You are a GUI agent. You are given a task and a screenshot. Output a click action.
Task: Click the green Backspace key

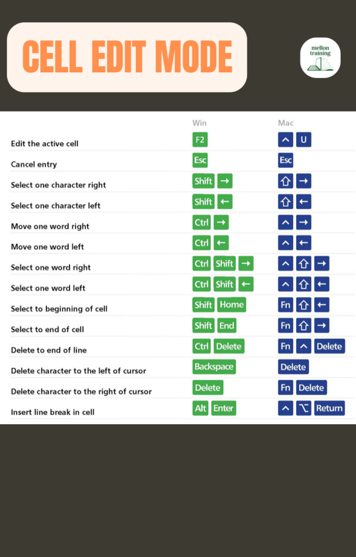point(214,367)
